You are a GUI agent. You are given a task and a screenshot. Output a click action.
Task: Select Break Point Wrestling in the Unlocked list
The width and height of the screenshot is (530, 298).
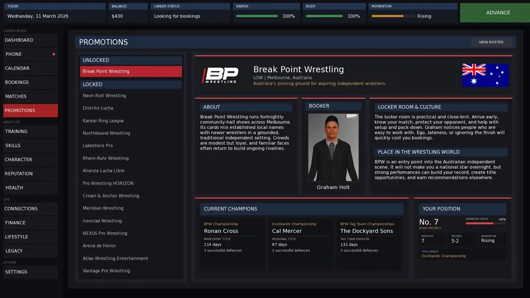tap(131, 71)
